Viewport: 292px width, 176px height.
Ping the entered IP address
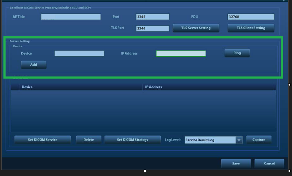(237, 53)
